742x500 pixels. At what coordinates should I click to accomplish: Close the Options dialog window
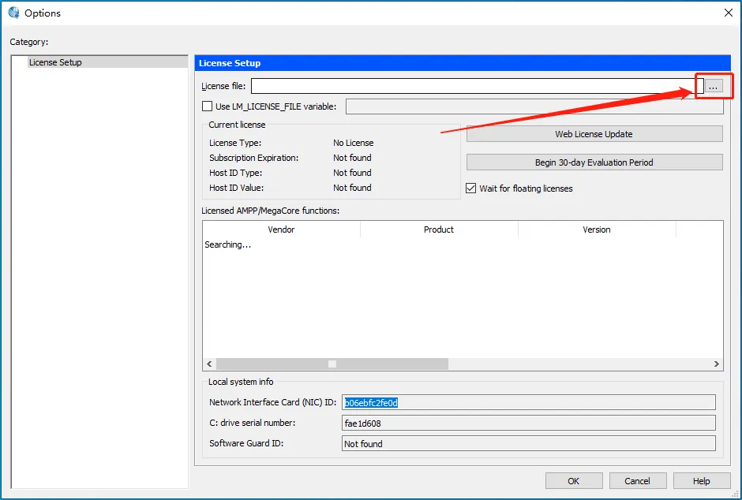pyautogui.click(x=729, y=13)
